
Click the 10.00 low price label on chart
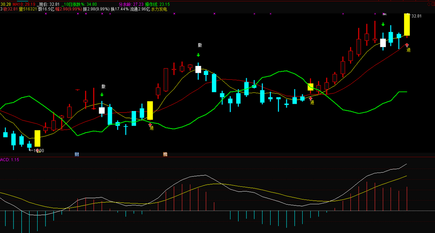pos(39,151)
